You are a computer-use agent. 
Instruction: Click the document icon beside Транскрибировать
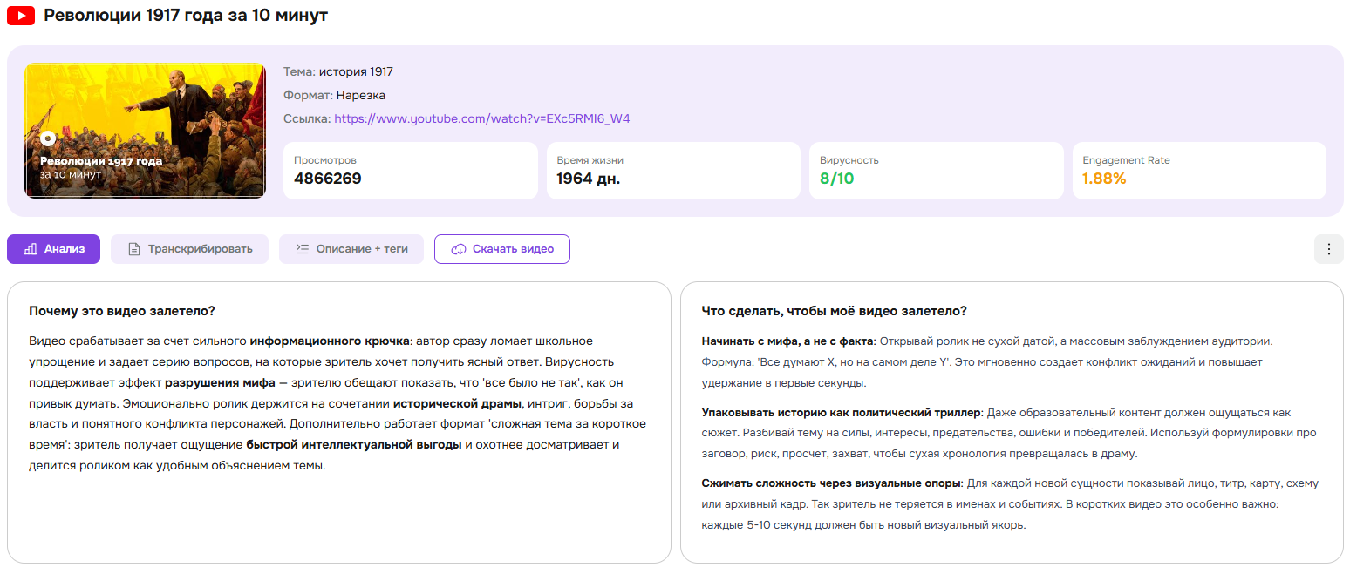[x=134, y=249]
